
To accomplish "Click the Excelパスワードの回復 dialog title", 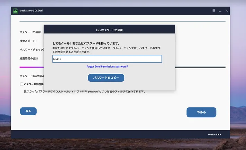I will click(x=109, y=30).
